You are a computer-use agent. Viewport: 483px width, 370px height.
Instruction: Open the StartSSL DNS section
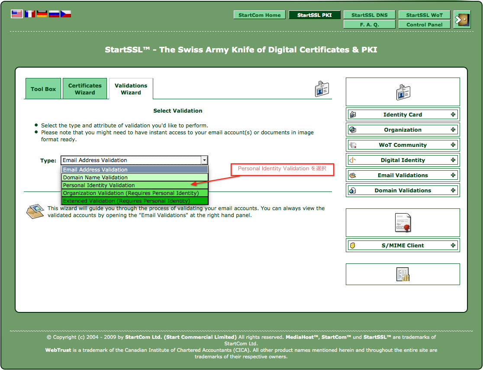pyautogui.click(x=369, y=15)
